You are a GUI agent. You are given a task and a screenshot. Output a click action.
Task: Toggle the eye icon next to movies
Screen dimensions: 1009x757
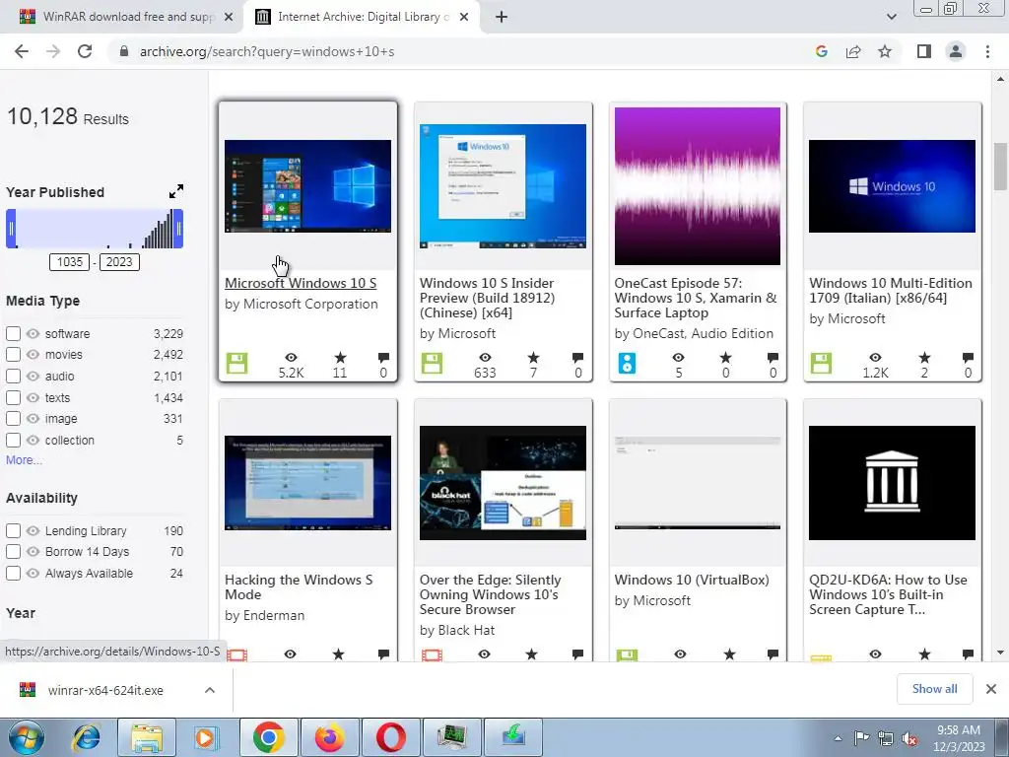click(x=33, y=354)
